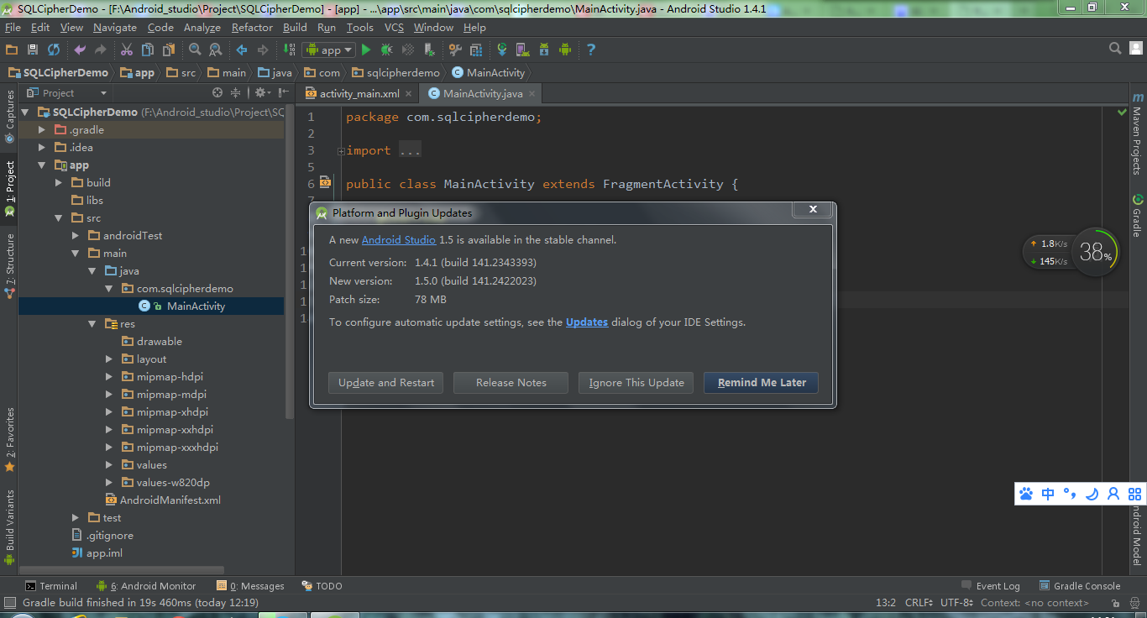Click the Copy icon in toolbar
This screenshot has height=618, width=1147.
click(147, 50)
